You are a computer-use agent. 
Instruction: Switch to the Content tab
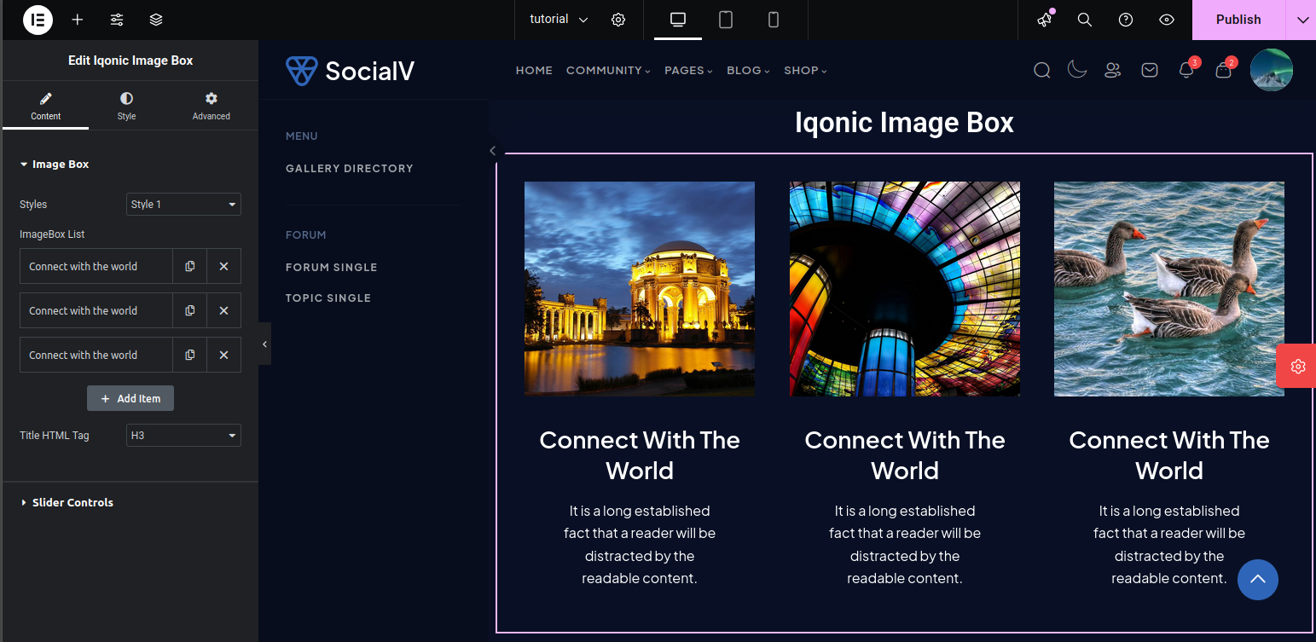click(46, 106)
